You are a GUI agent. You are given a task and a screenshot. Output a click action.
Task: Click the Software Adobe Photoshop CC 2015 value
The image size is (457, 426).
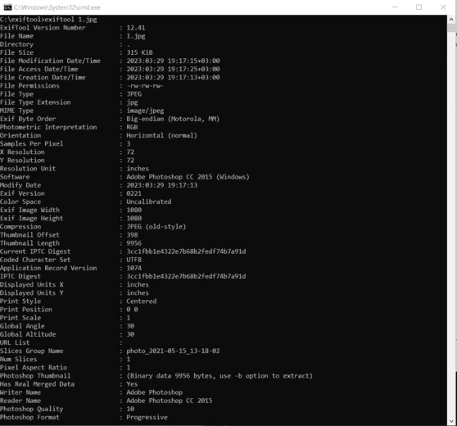click(188, 177)
